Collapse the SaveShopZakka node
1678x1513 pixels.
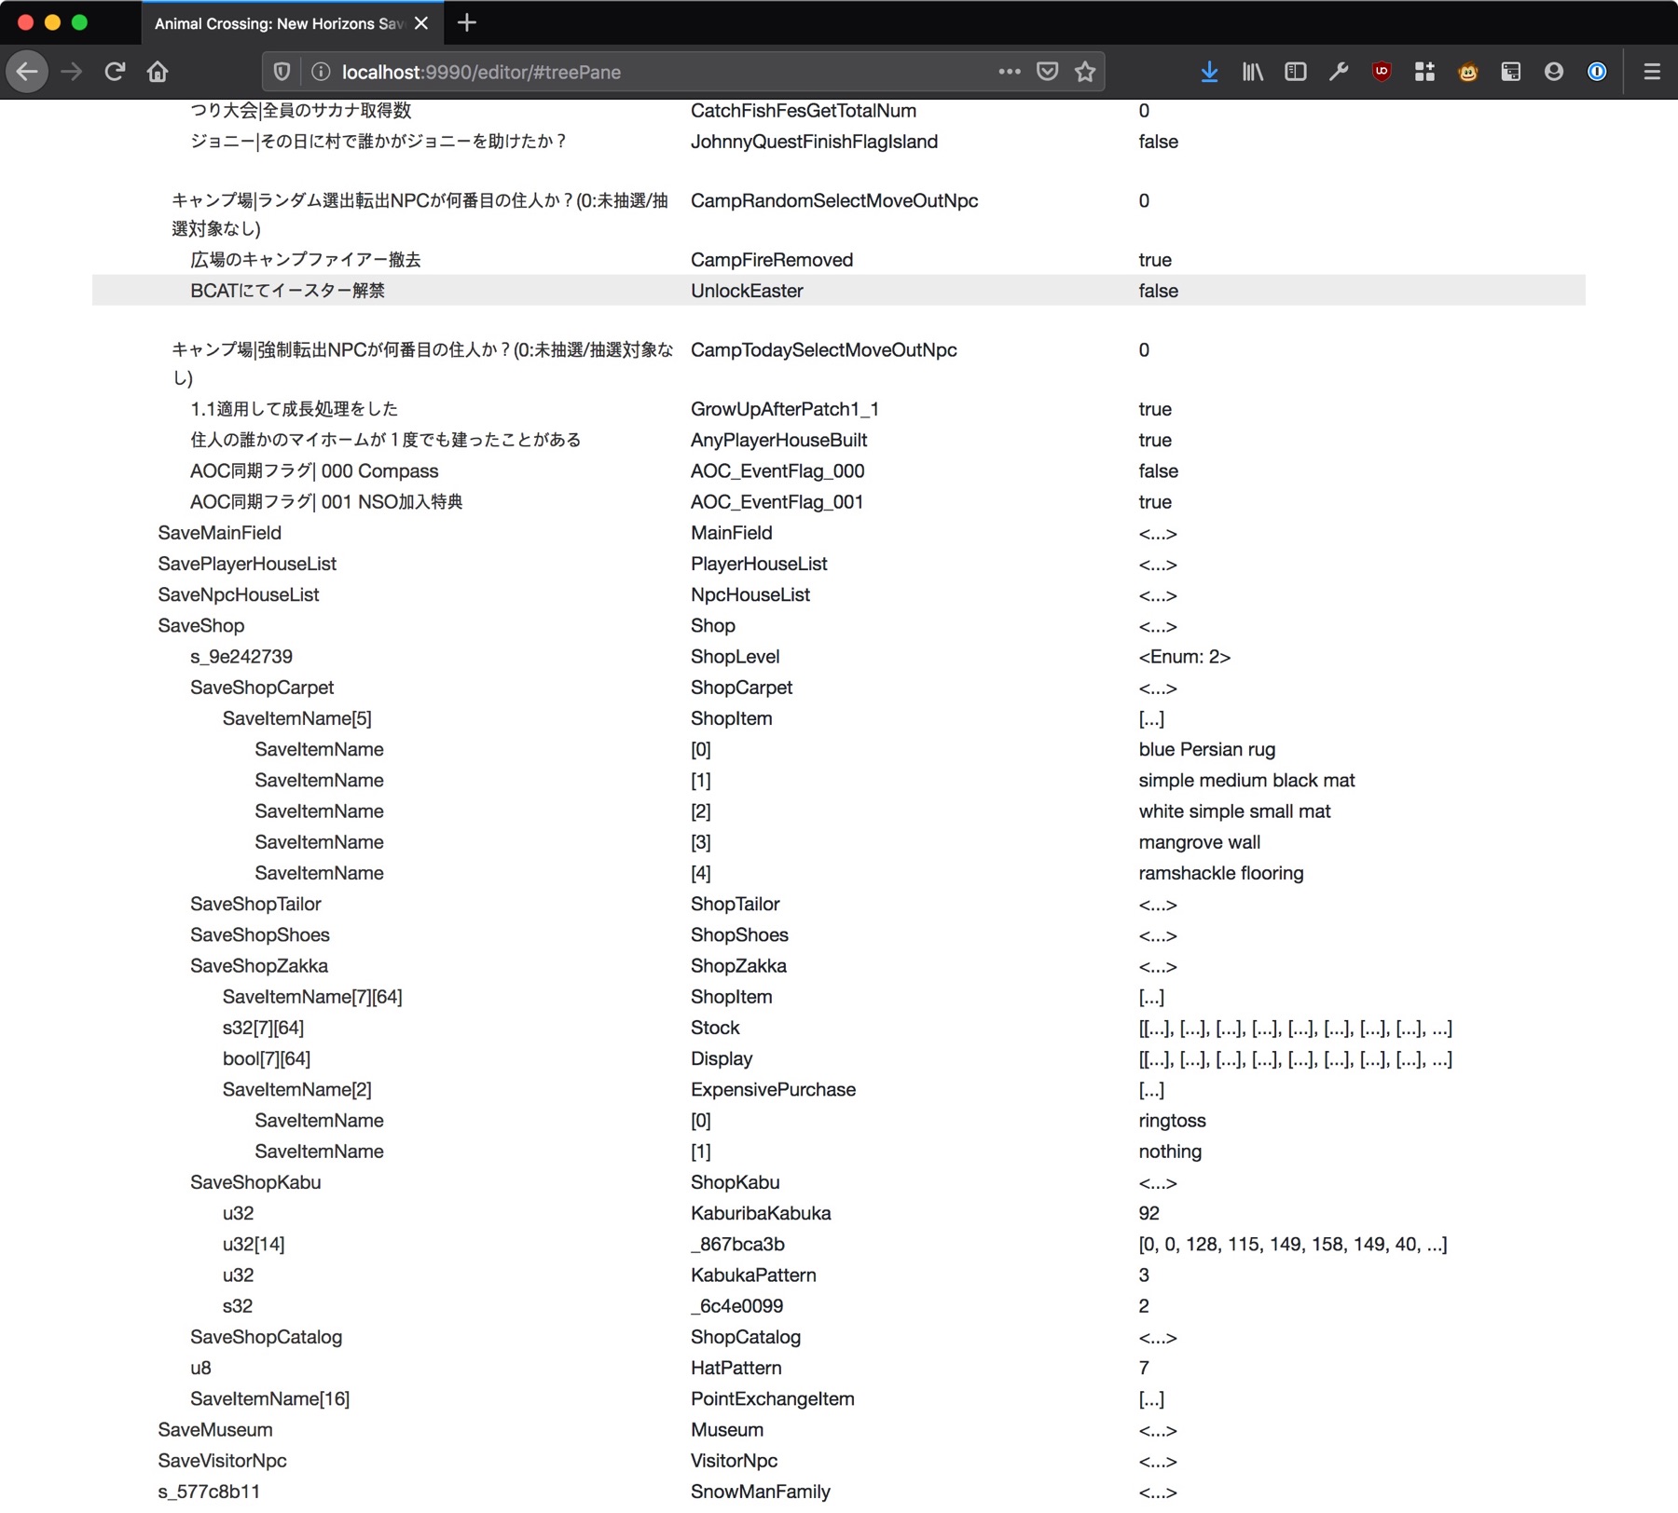pyautogui.click(x=259, y=966)
